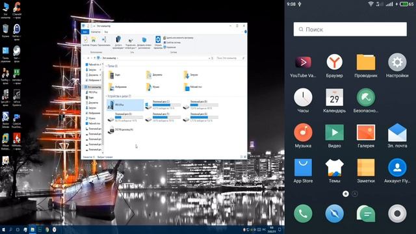416x234 pixels.
Task: Switch to the Вид ribbon tab
Action: (106, 32)
